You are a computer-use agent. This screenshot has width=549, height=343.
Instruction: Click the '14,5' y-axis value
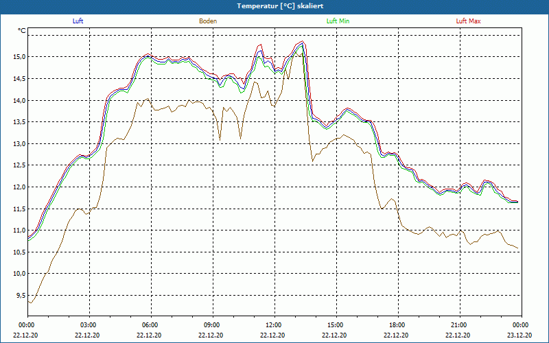coord(20,79)
